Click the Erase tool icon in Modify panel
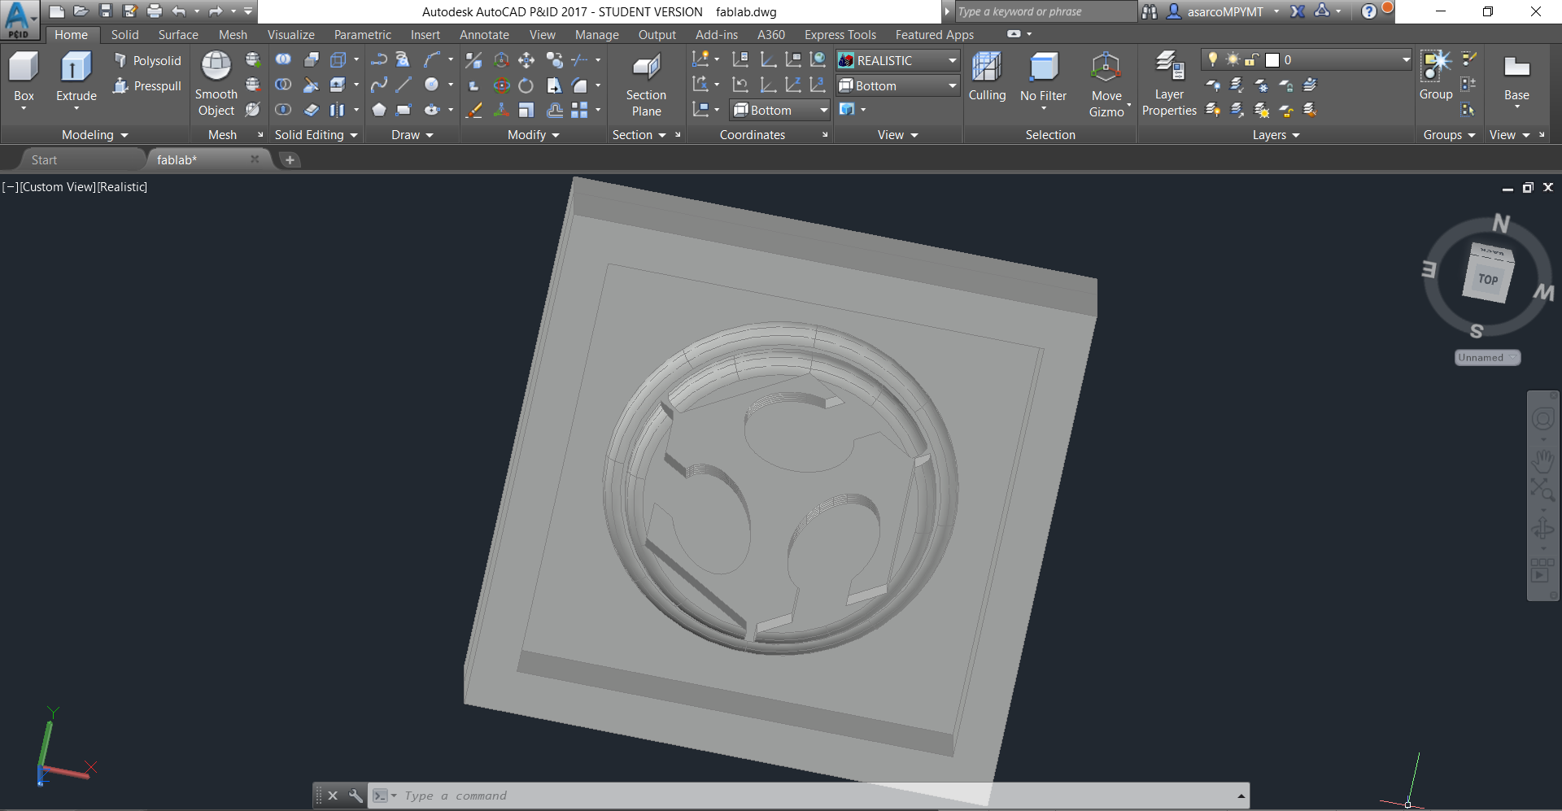This screenshot has height=811, width=1562. click(473, 110)
